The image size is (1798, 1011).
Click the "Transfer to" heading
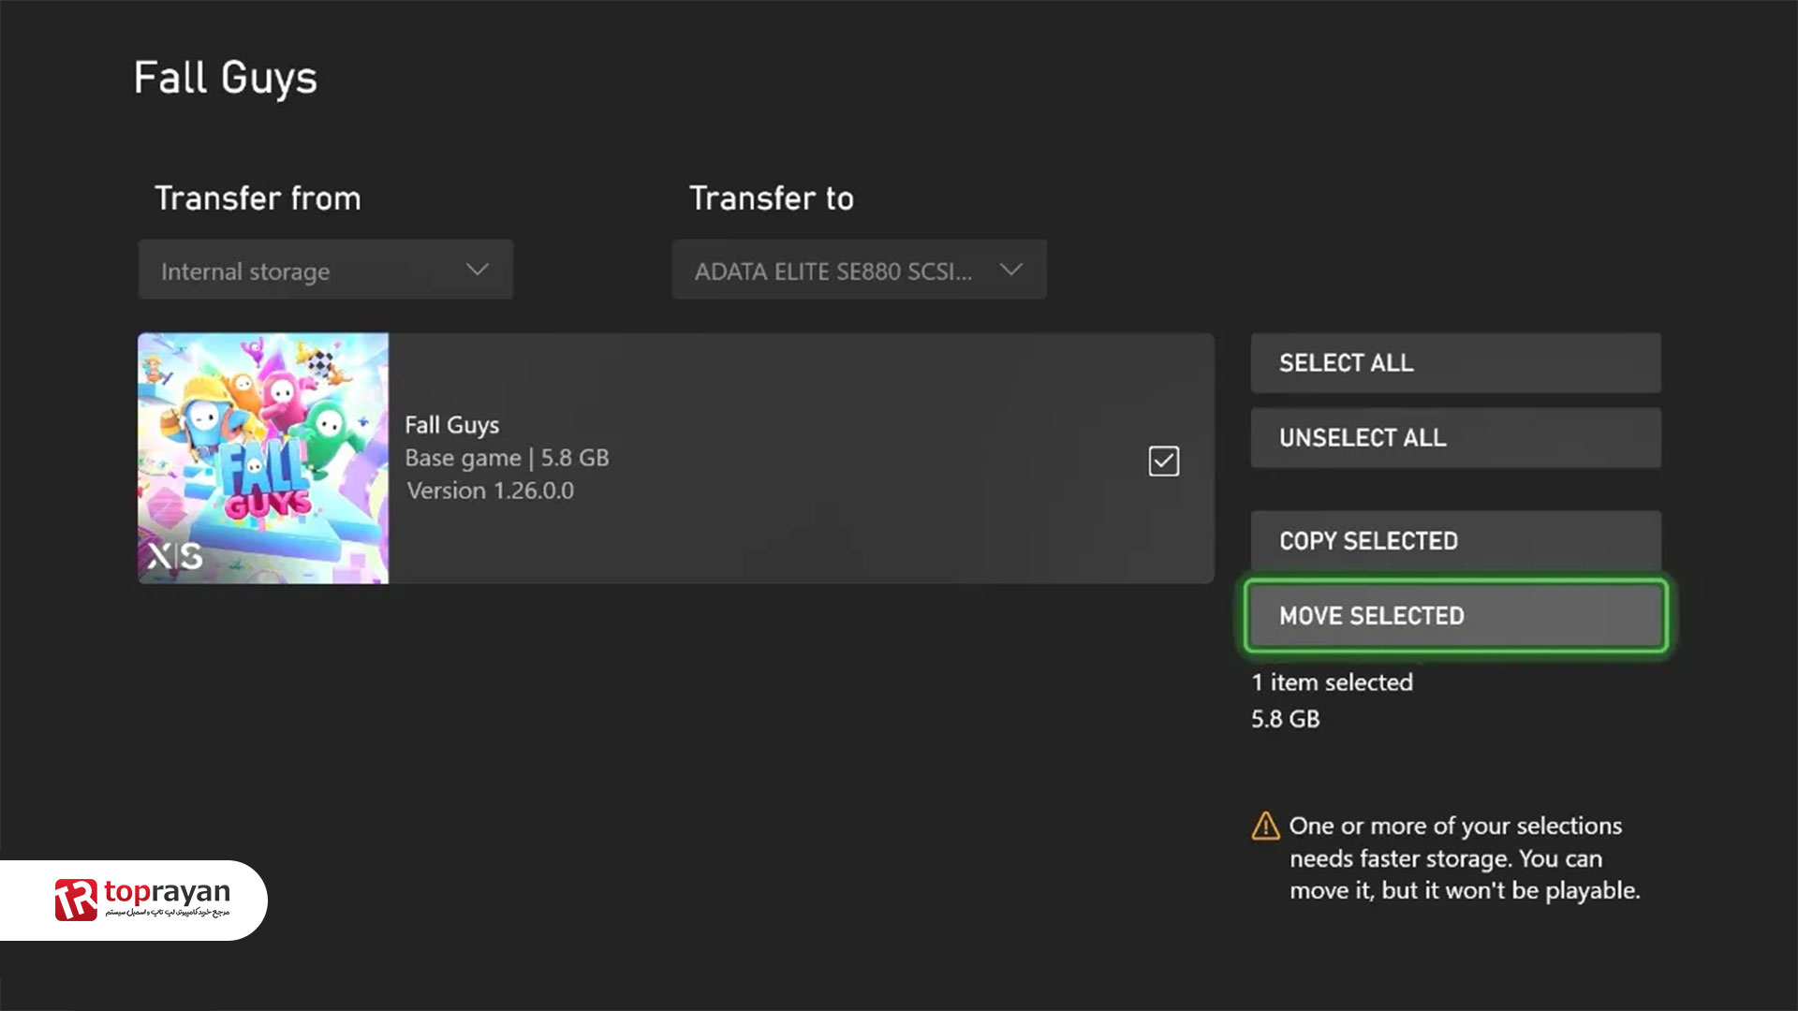coord(772,198)
